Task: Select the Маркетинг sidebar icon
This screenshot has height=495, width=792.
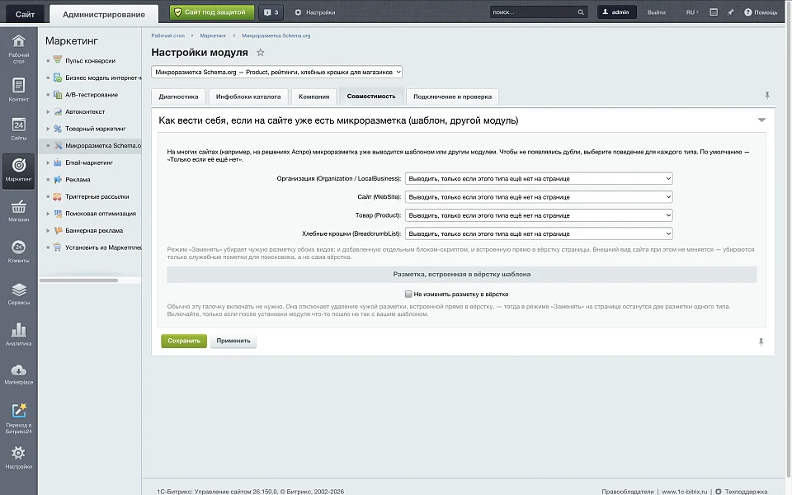Action: (19, 170)
